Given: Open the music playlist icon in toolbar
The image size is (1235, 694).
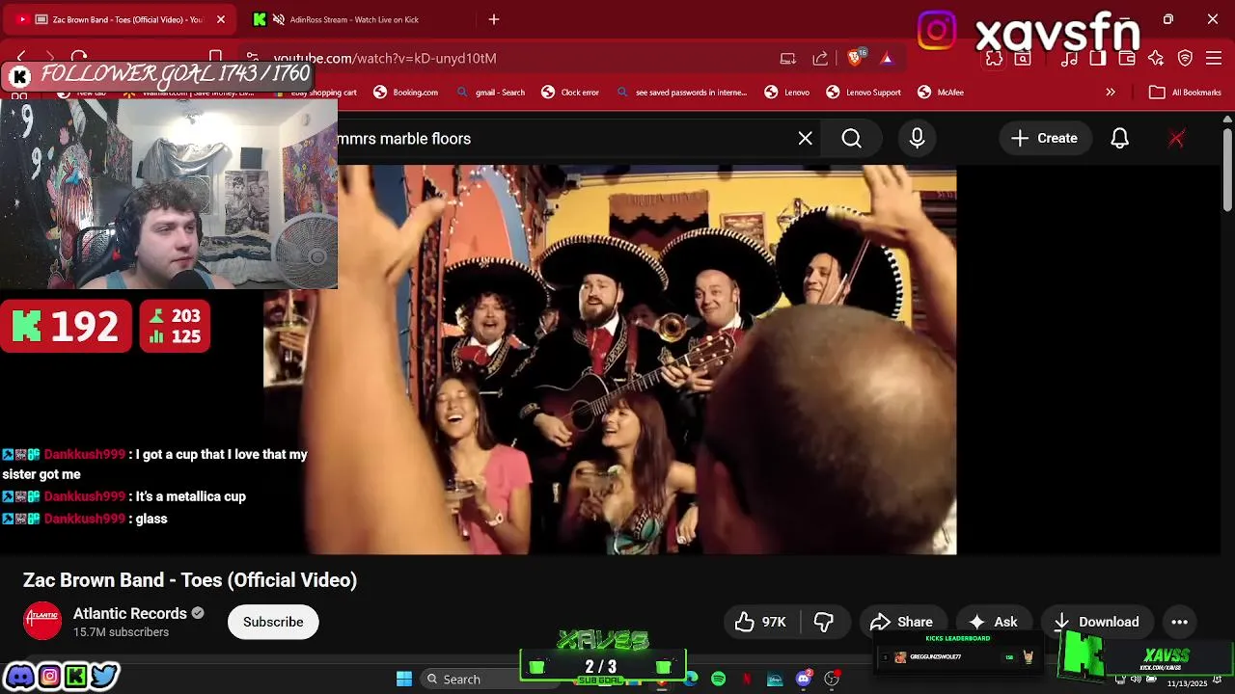Looking at the screenshot, I should point(1069,58).
